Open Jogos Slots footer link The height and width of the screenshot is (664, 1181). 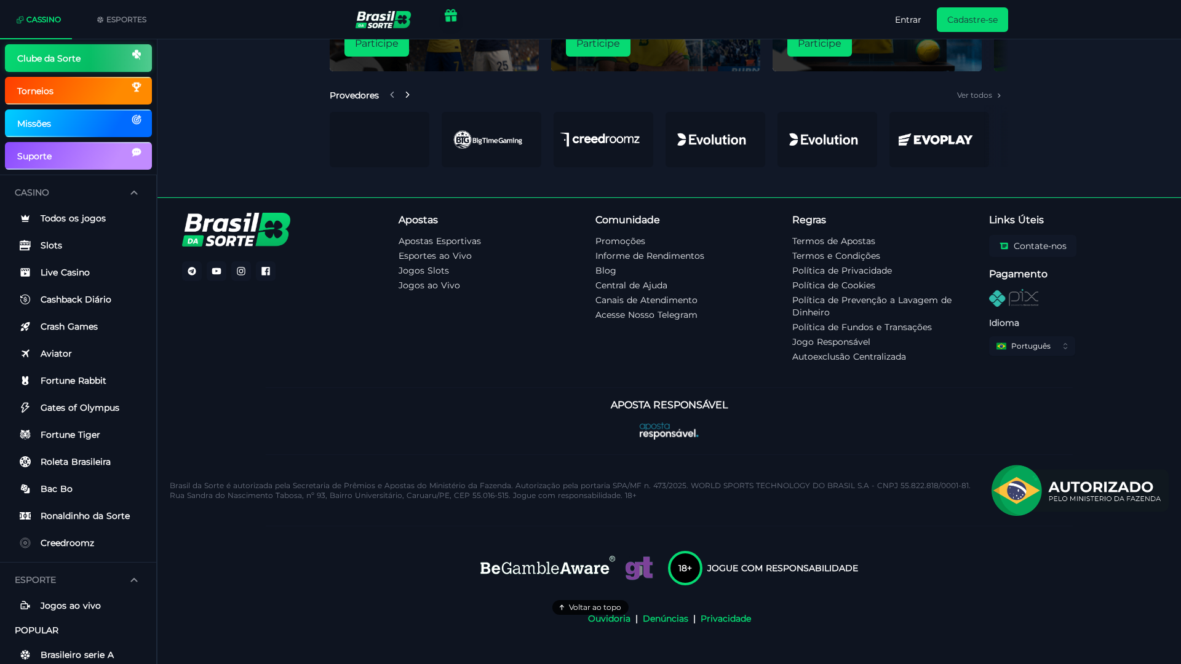point(424,271)
